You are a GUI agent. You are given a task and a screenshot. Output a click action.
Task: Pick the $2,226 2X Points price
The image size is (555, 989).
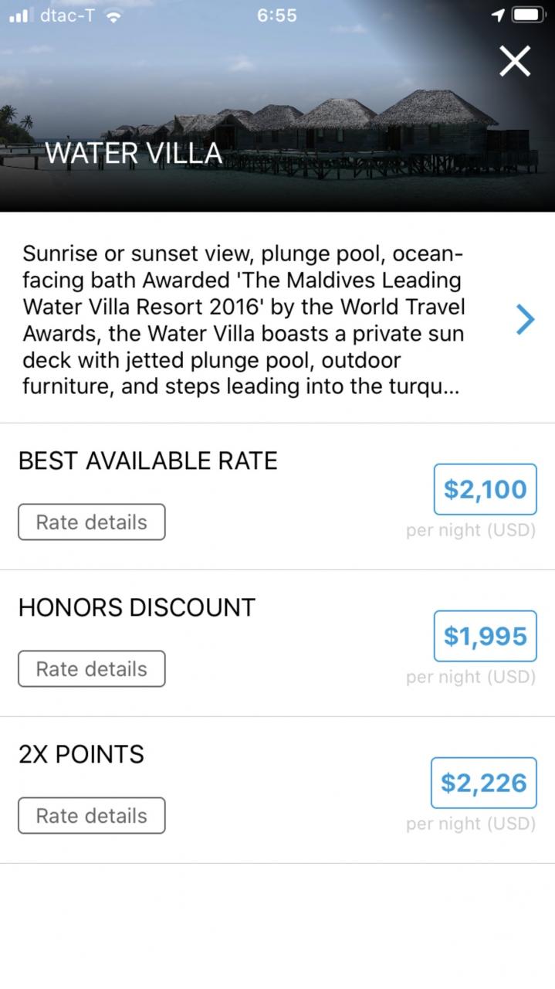click(483, 783)
